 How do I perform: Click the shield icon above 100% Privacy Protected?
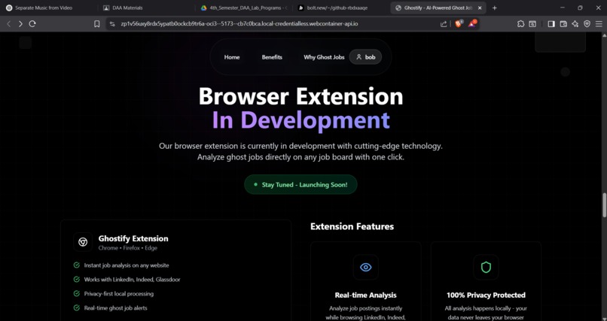click(486, 267)
